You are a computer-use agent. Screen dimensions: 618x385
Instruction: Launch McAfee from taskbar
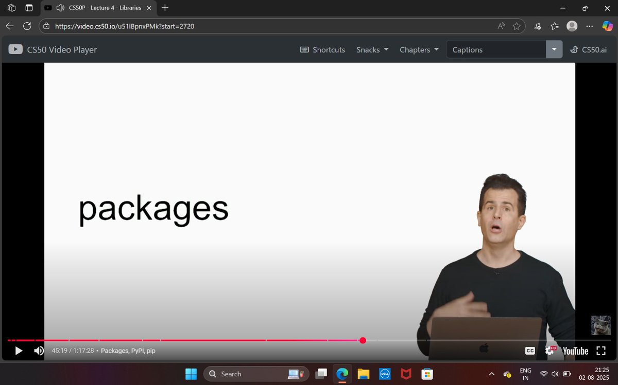point(406,374)
